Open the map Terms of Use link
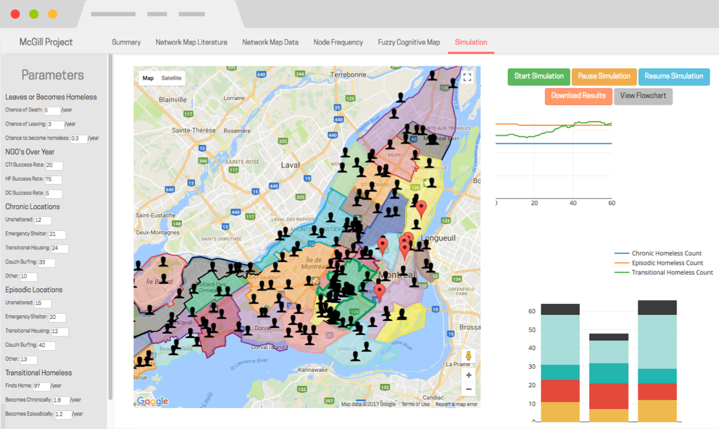719x429 pixels. pos(415,404)
